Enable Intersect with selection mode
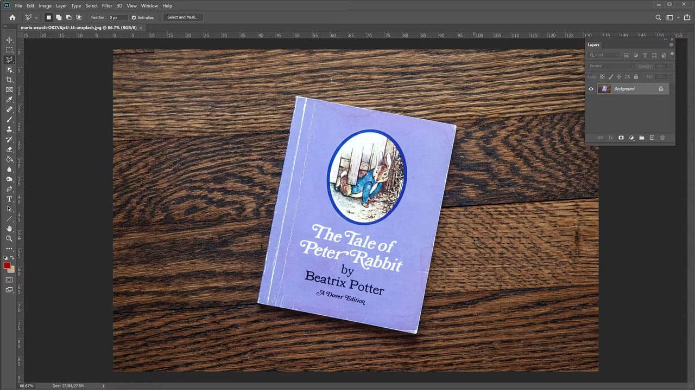This screenshot has width=695, height=390. (79, 17)
